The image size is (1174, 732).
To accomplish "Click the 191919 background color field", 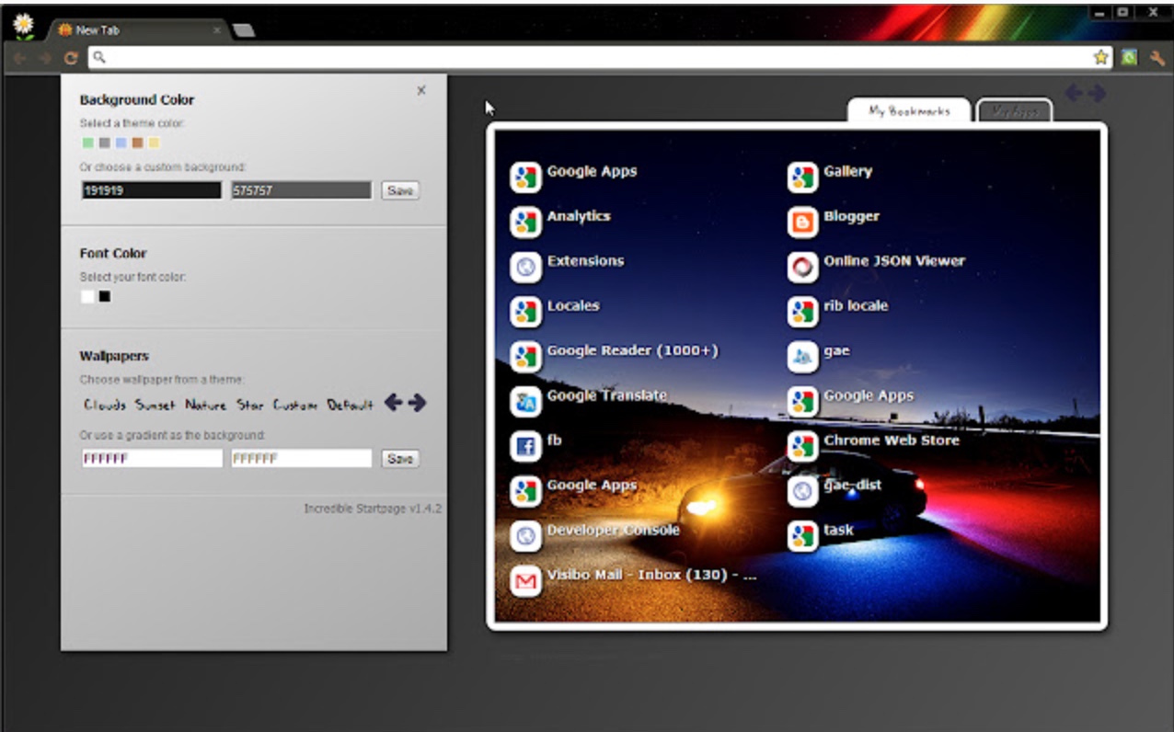I will [x=151, y=190].
